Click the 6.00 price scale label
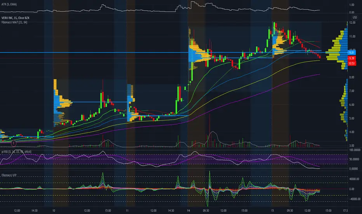 352,105
